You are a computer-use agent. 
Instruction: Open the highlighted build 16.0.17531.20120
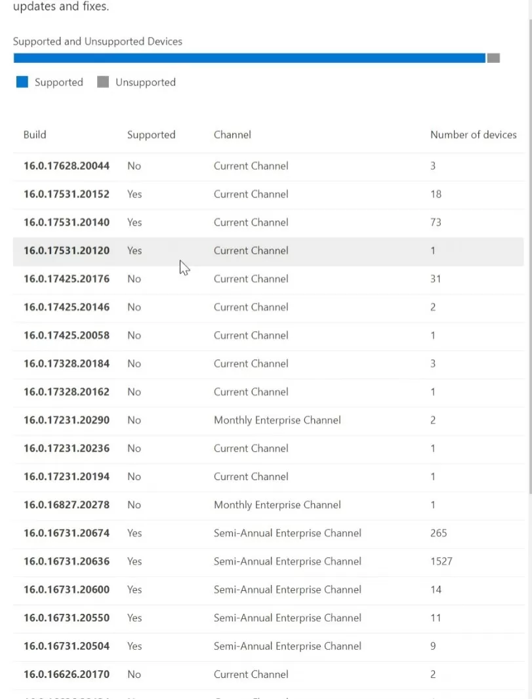coord(66,250)
